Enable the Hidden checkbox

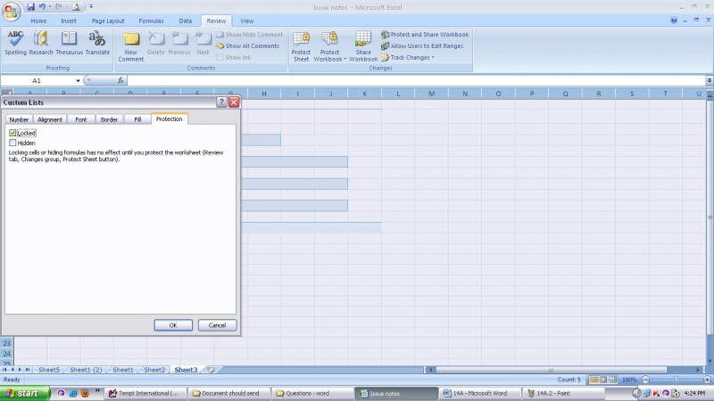(13, 143)
